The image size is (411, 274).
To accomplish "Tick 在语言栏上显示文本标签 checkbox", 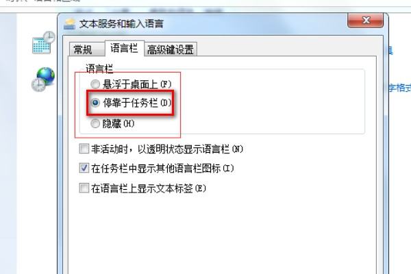I will [84, 188].
